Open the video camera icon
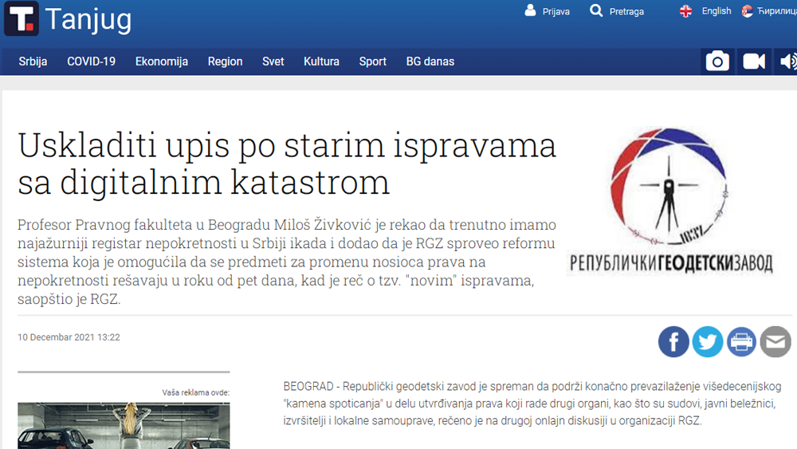The width and height of the screenshot is (797, 449). 754,61
